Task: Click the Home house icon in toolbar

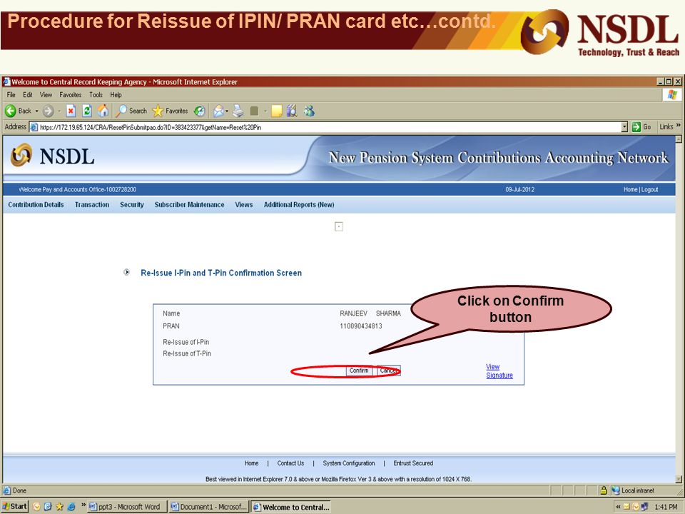Action: tap(103, 111)
